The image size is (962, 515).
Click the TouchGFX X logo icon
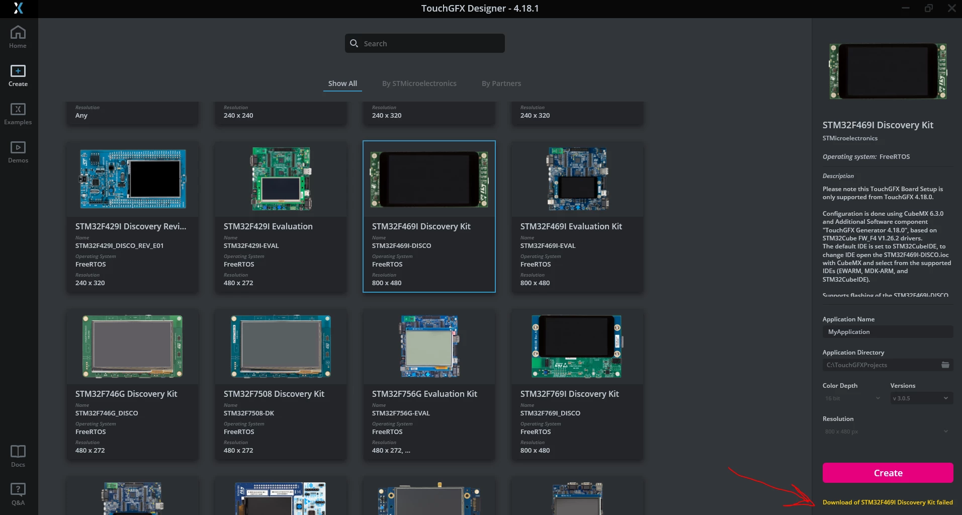[19, 8]
